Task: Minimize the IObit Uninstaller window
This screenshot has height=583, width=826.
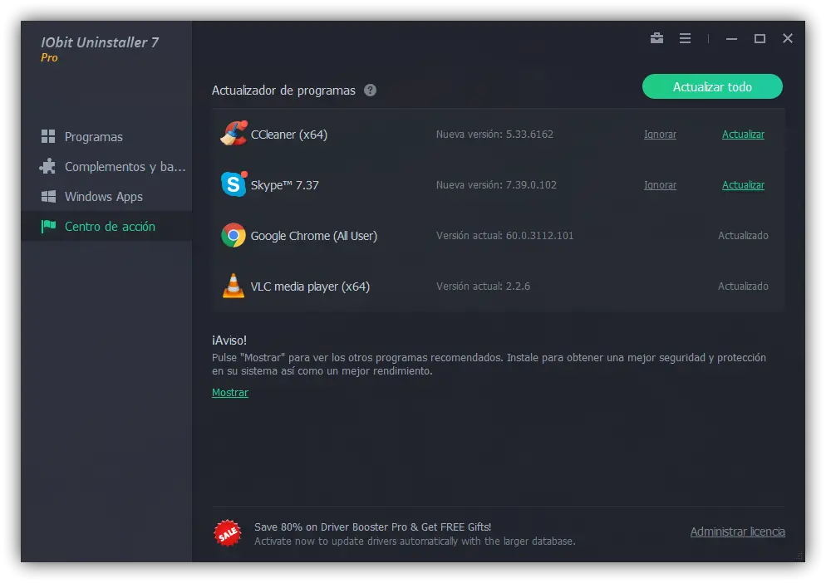Action: click(731, 38)
